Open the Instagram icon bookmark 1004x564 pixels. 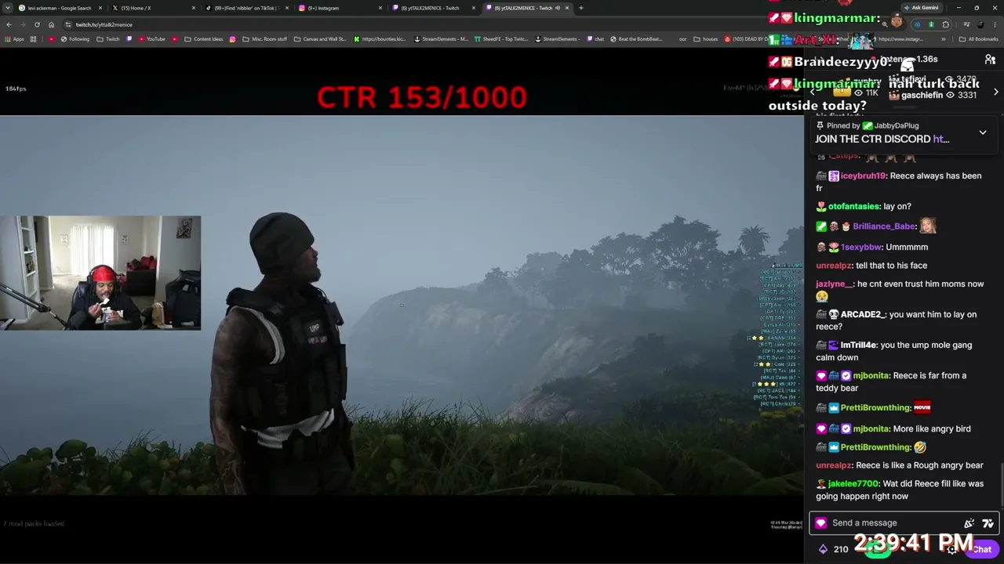pyautogui.click(x=232, y=39)
